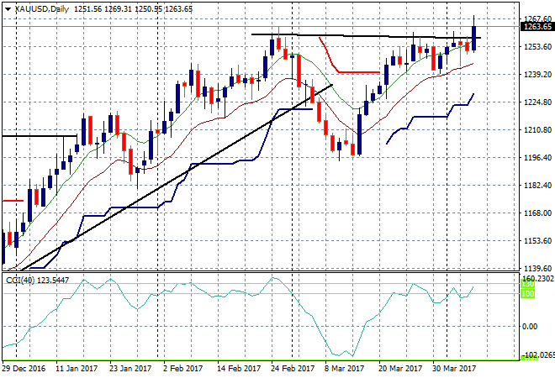Screen dimensions: 555x378
Task: Select the short black horizontal line near 1208
Action: point(39,136)
